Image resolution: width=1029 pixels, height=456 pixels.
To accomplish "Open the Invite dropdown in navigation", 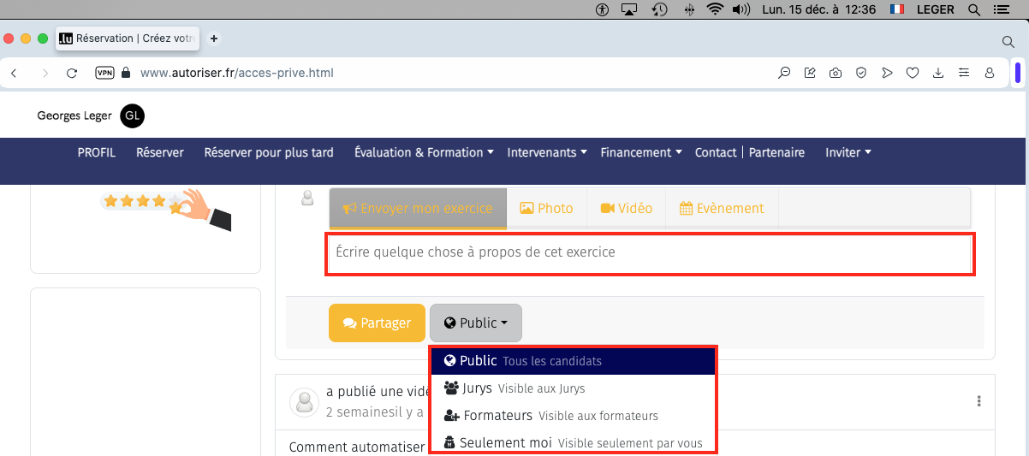I will (x=848, y=152).
